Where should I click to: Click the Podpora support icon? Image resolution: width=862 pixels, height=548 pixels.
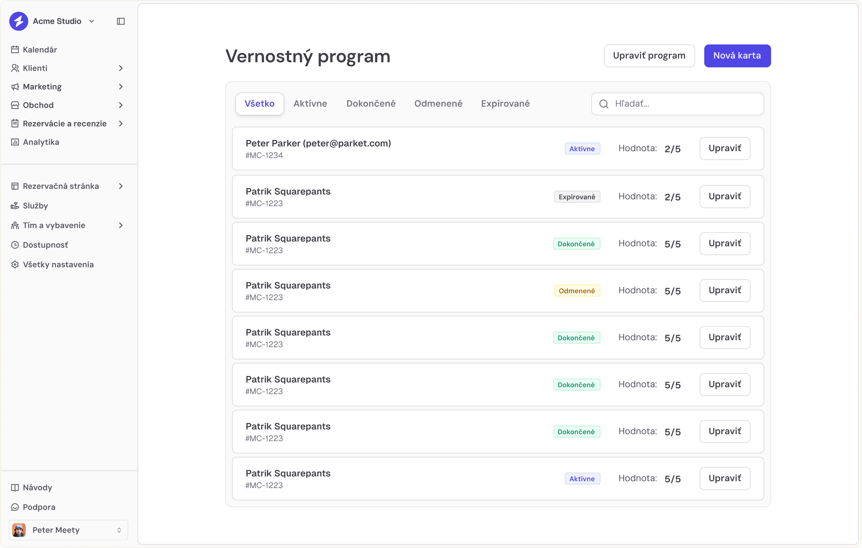(15, 507)
